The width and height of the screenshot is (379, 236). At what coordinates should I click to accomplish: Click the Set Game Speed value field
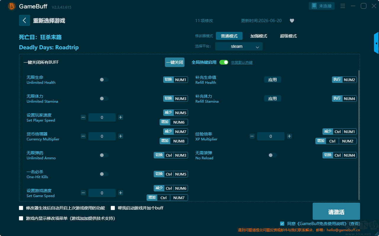[102, 193]
